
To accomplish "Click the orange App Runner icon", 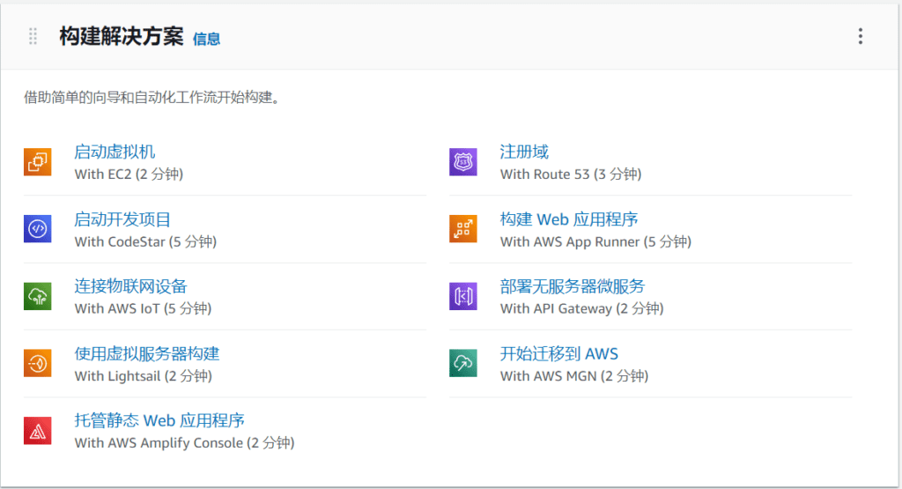I will [x=462, y=229].
